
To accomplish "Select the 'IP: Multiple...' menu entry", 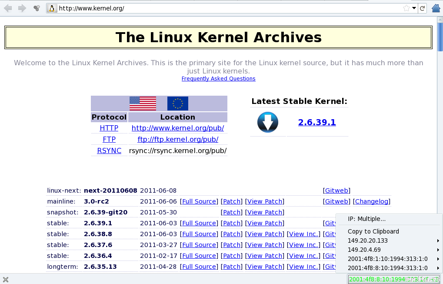I will point(390,219).
